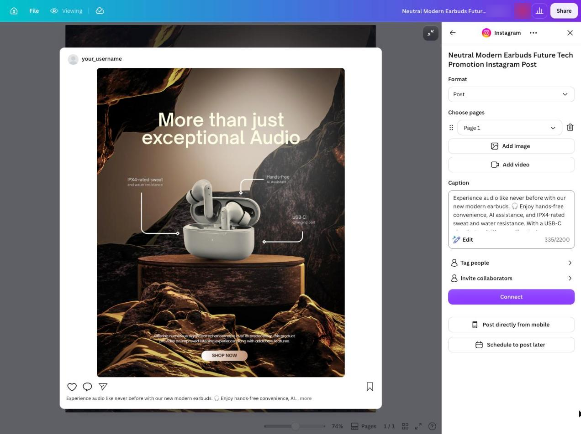Screen dimensions: 581x434
Task: Open the help question mark icon
Action: point(432,426)
